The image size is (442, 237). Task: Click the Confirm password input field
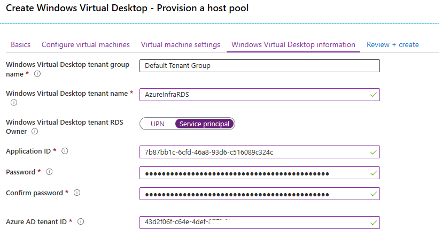[260, 194]
